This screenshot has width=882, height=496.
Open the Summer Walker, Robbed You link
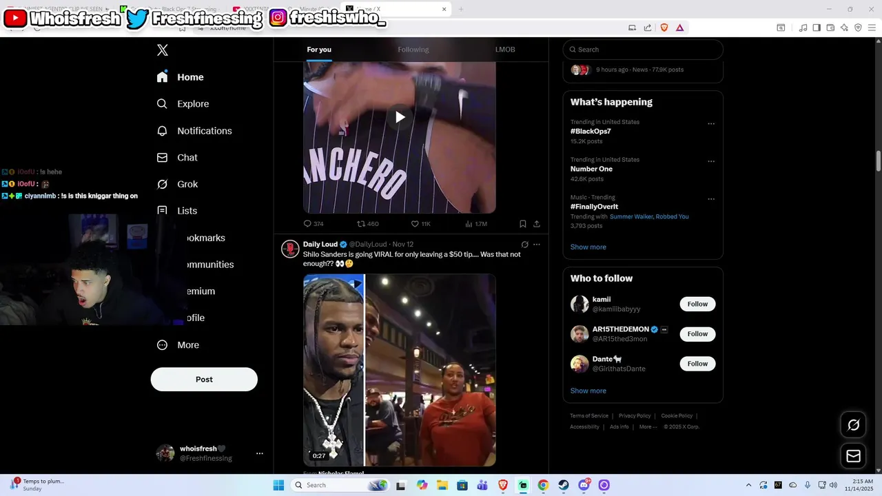click(x=649, y=216)
